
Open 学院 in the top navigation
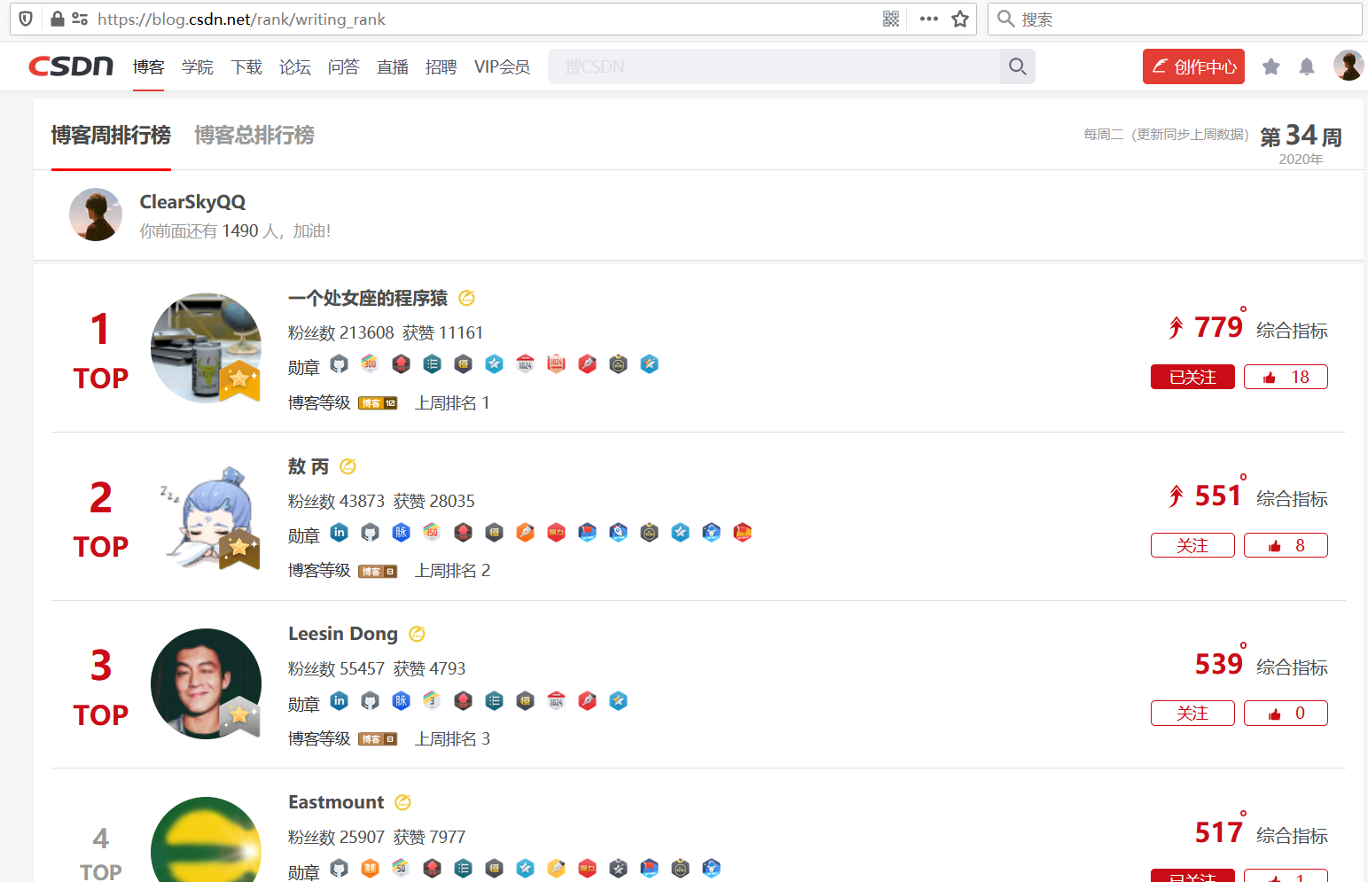pos(198,66)
